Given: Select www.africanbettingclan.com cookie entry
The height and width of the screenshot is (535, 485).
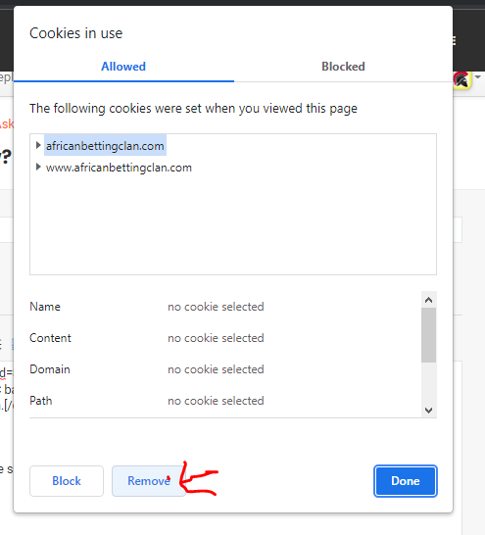Looking at the screenshot, I should (119, 168).
